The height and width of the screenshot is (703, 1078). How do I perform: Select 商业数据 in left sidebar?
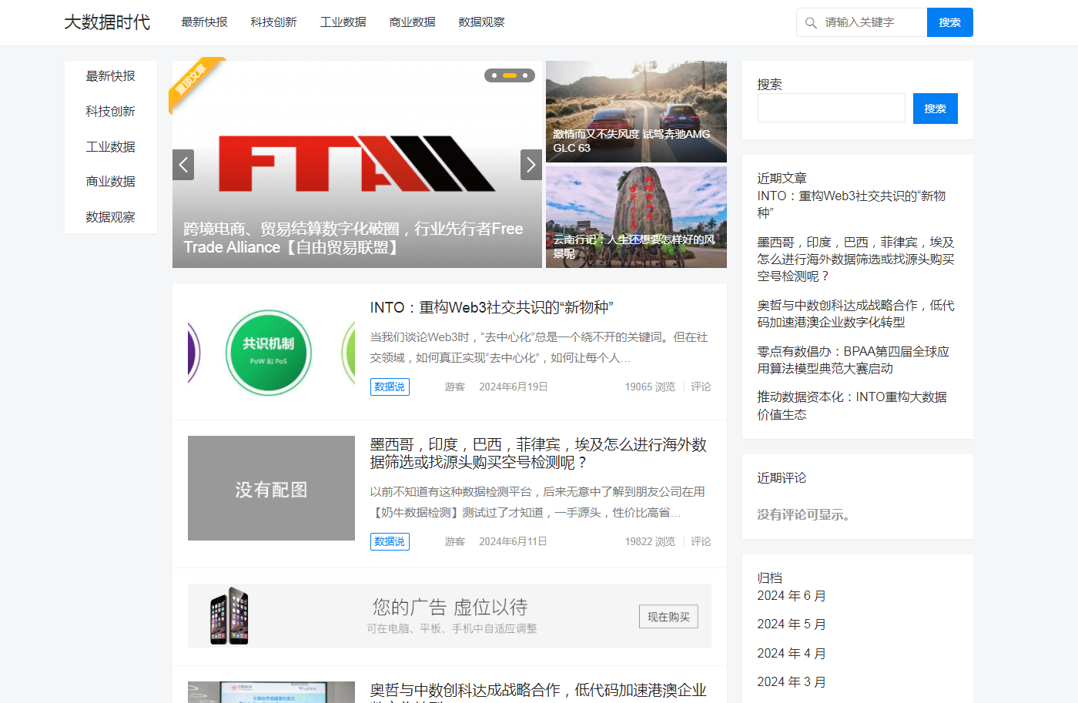pos(111,182)
